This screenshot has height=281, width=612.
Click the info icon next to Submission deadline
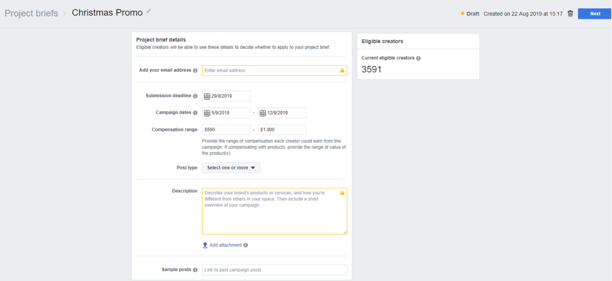[195, 96]
